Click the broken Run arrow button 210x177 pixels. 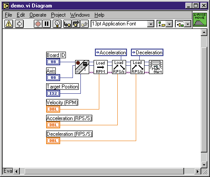tap(19, 24)
